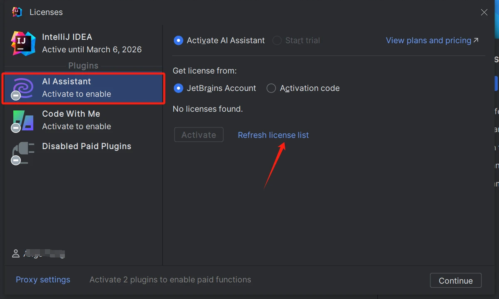Select the Start trial radio option
Viewport: 499px width, 299px height.
(277, 41)
